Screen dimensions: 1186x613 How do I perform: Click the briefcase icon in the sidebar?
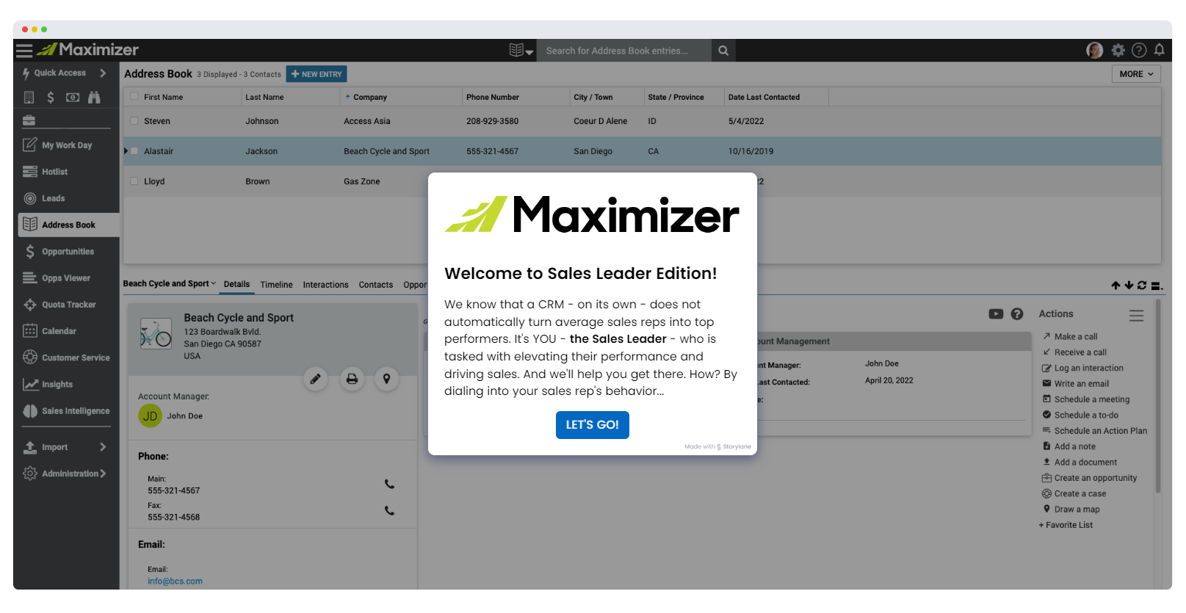coord(29,120)
